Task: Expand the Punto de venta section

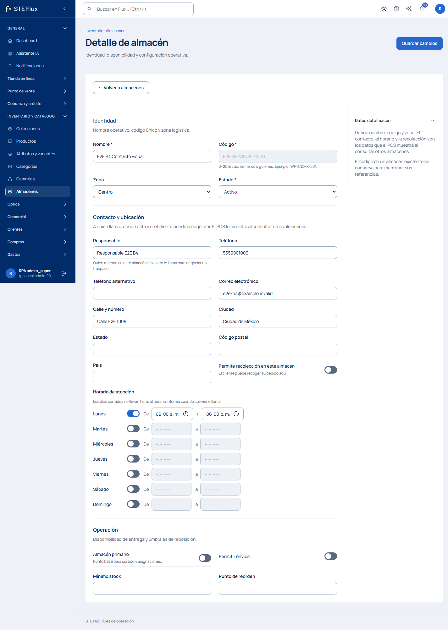Action: pyautogui.click(x=38, y=91)
